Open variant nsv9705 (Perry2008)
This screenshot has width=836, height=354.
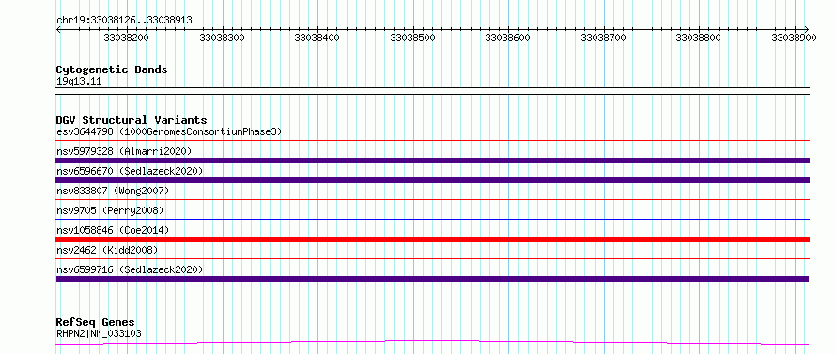click(110, 210)
